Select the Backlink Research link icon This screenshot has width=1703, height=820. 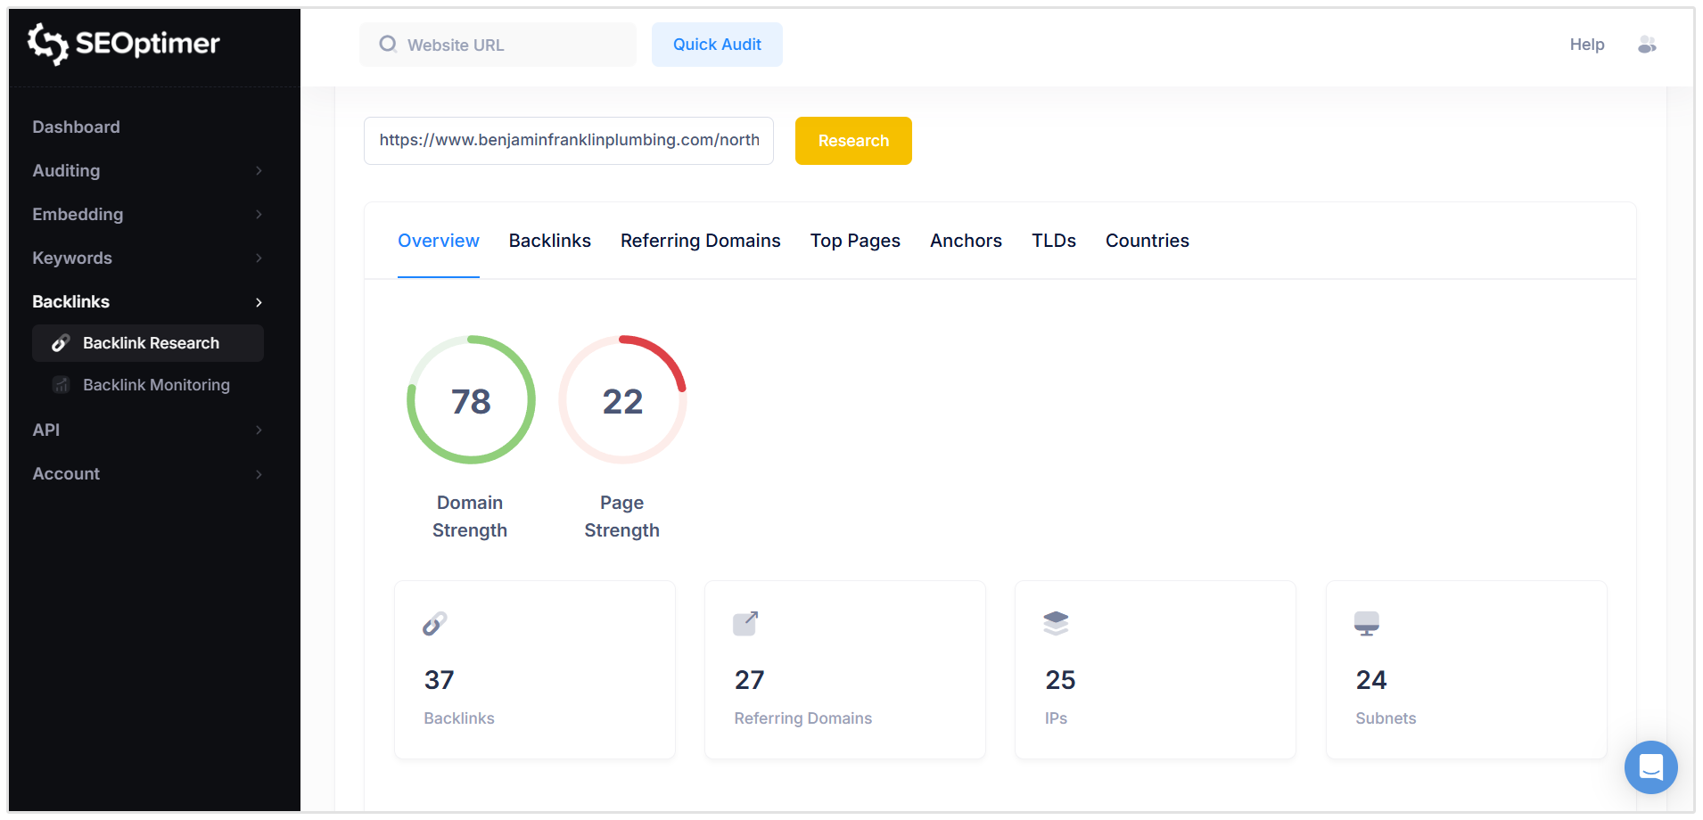coord(60,342)
